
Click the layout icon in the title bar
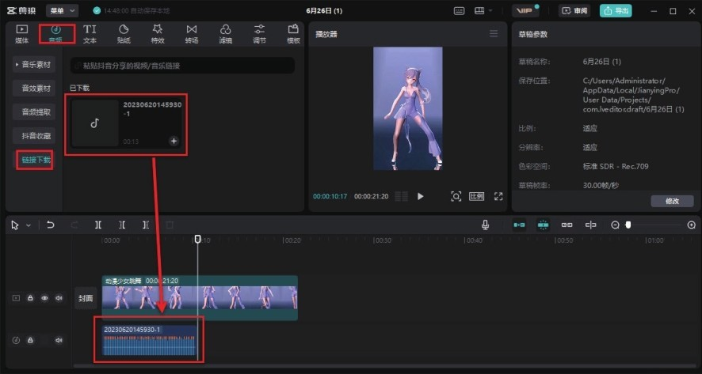tap(479, 11)
